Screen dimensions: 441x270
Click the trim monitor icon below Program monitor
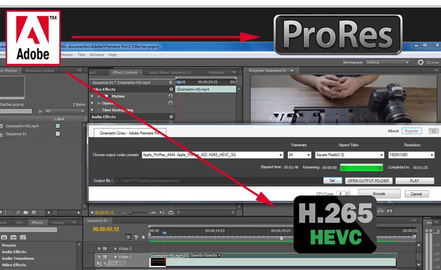click(x=381, y=210)
